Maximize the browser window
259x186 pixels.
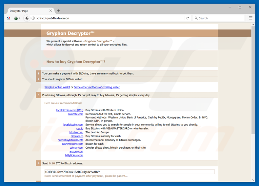(x=240, y=7)
